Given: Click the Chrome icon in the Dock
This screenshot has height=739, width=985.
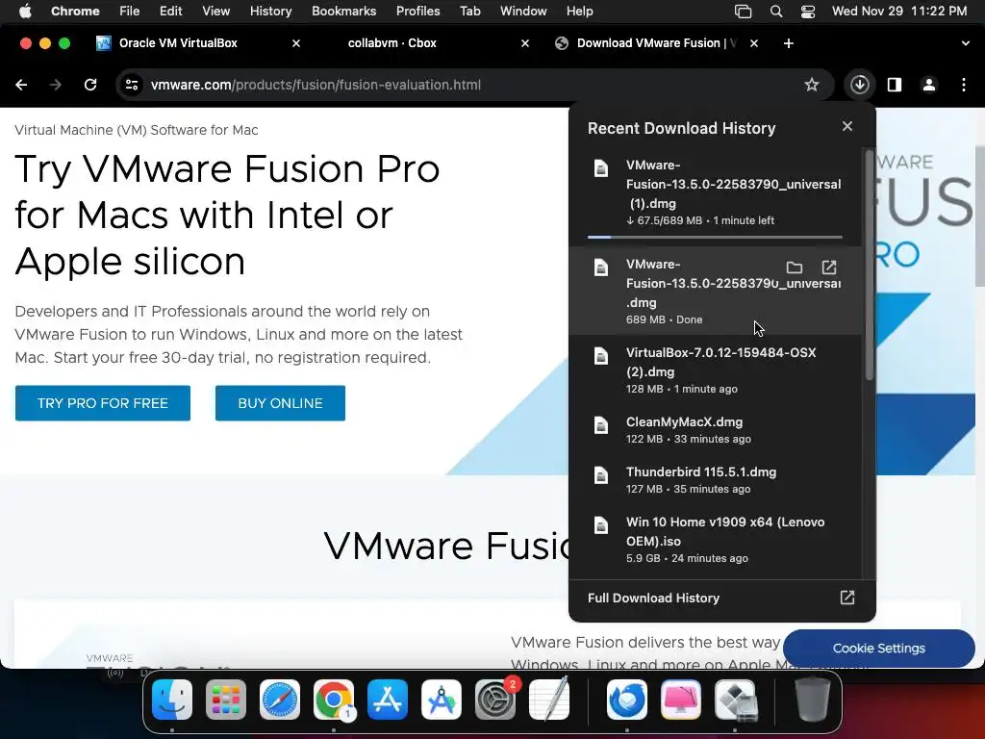Looking at the screenshot, I should [x=334, y=700].
